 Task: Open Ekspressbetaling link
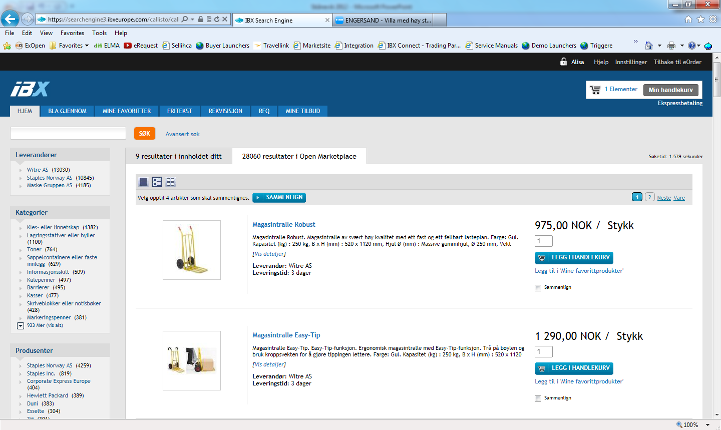(x=680, y=103)
